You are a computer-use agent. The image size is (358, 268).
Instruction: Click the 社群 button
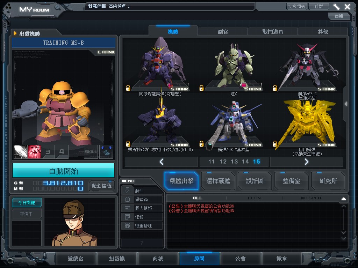[319, 6]
